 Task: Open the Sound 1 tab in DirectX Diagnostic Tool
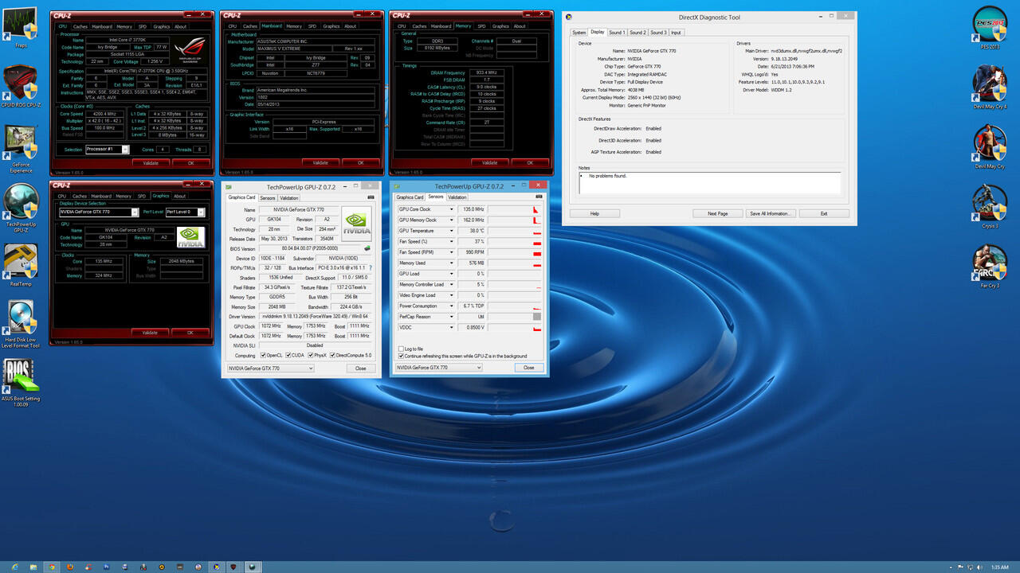[x=617, y=33]
